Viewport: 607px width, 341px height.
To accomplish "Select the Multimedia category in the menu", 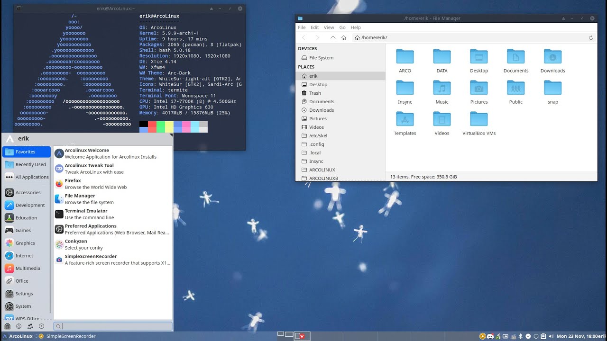I will (27, 268).
